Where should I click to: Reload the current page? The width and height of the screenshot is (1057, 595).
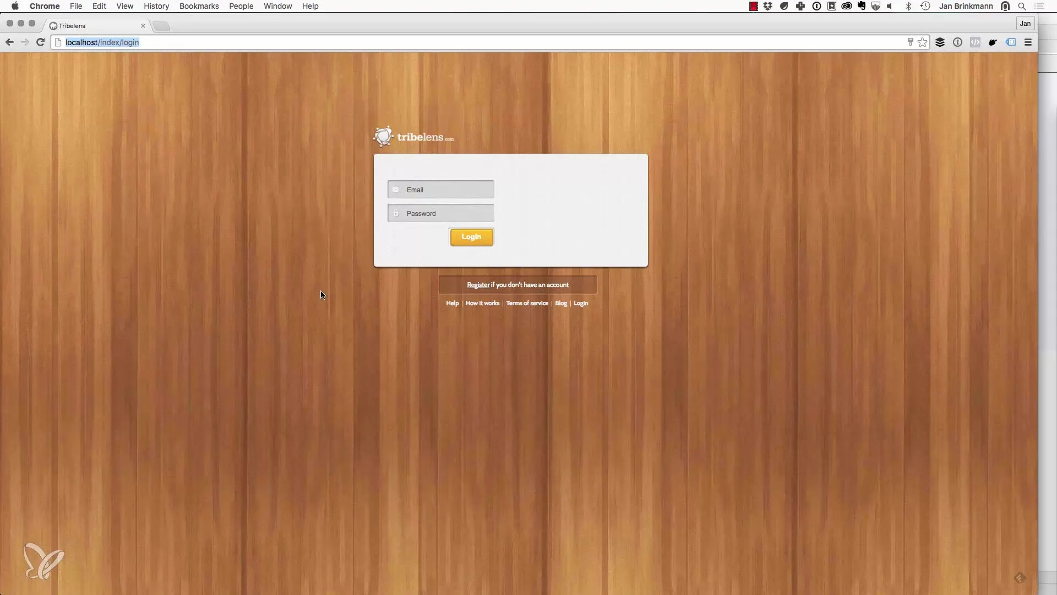pos(40,42)
